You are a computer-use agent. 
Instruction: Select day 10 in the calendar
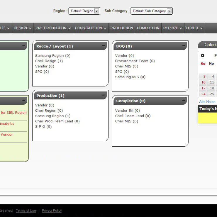(x=203, y=82)
